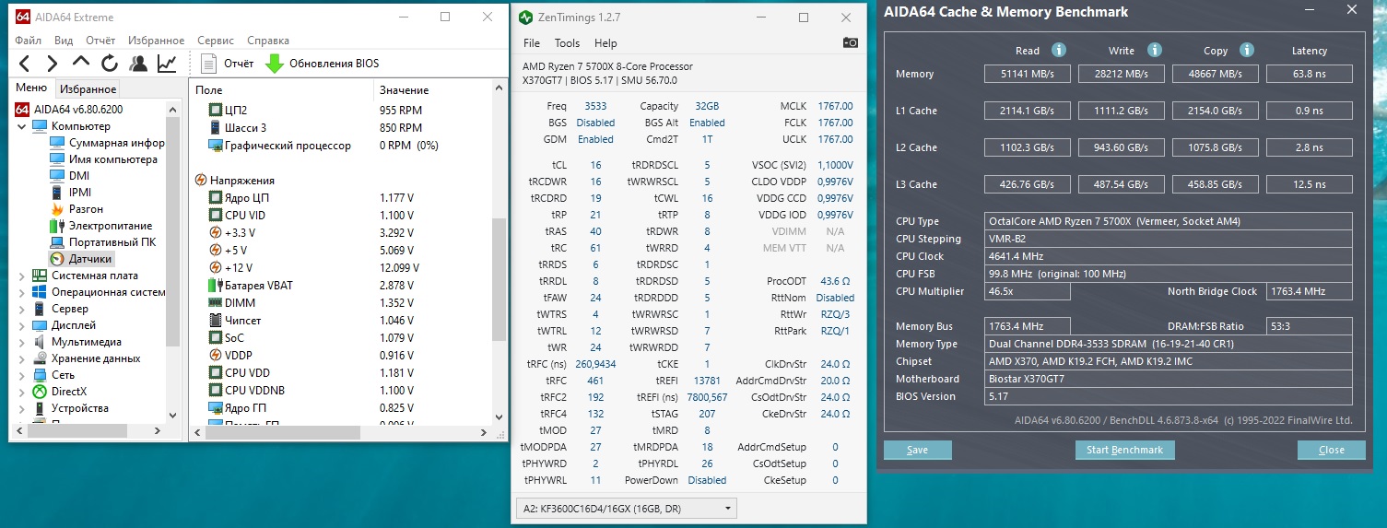The width and height of the screenshot is (1387, 528).
Task: Expand the Мультимедиа tree node
Action: [22, 342]
